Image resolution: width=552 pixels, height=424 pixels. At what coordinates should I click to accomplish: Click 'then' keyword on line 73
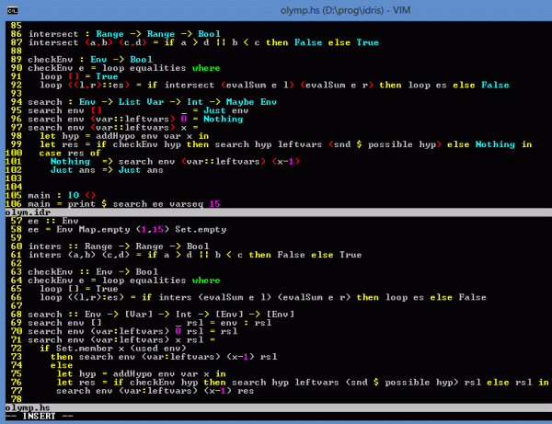tap(62, 357)
